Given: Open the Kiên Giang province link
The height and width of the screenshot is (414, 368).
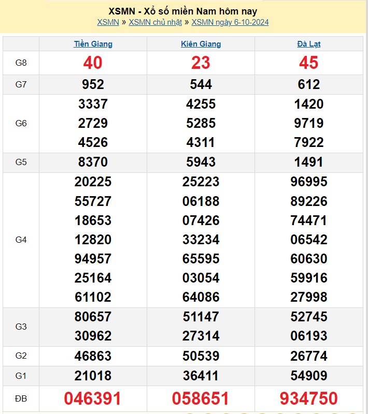Looking at the screenshot, I should (x=201, y=44).
